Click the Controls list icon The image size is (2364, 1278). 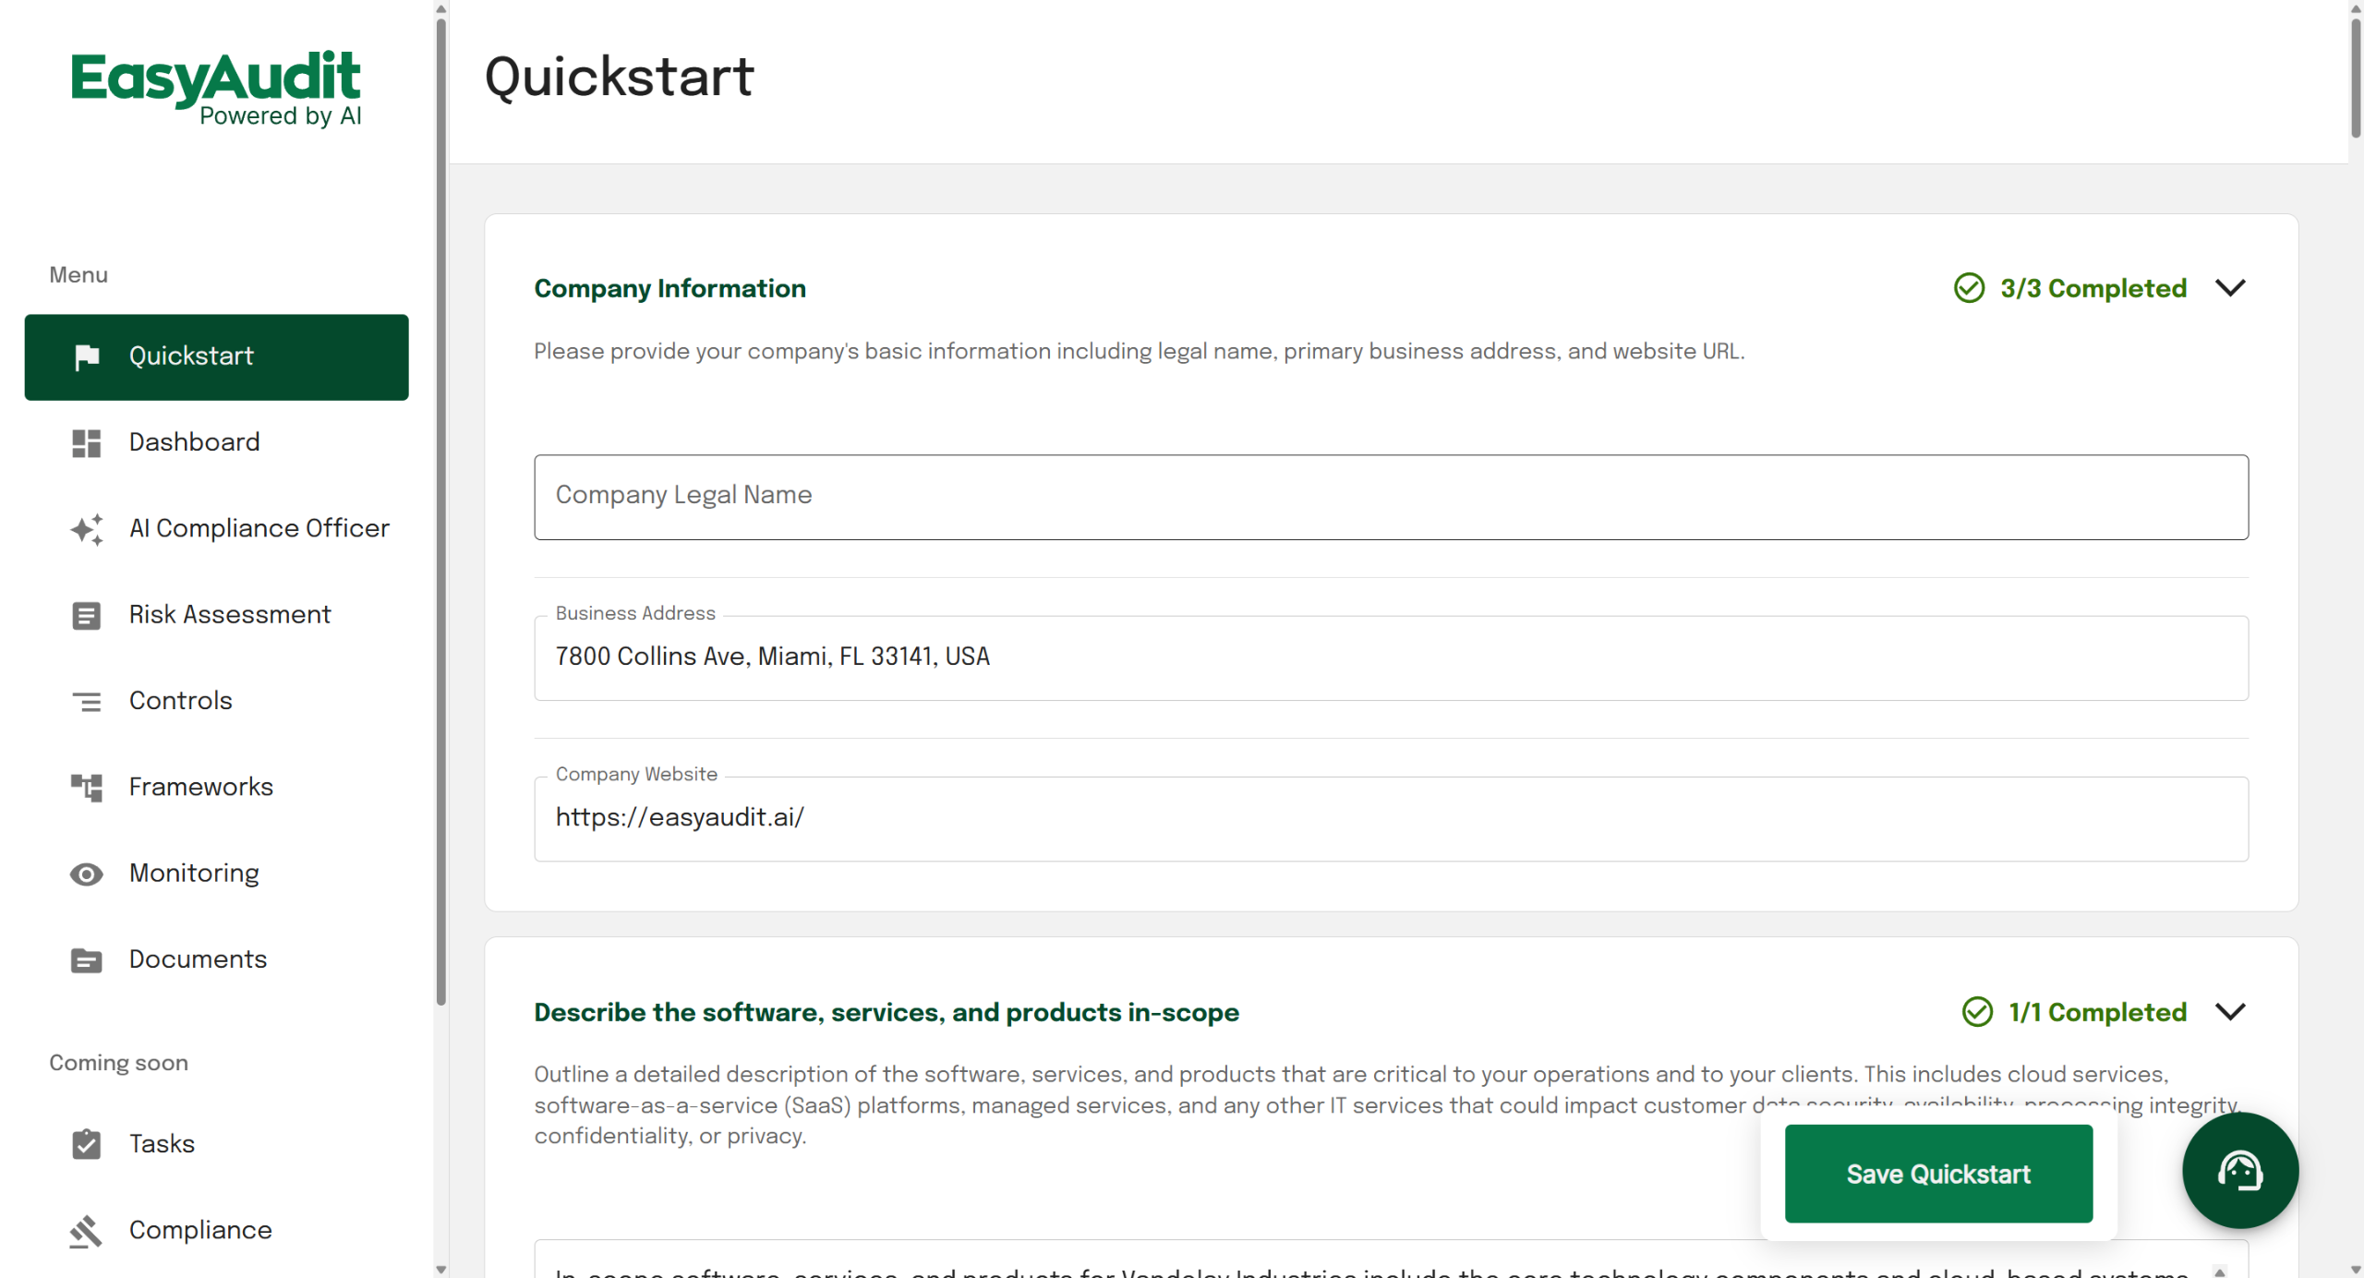pos(87,702)
